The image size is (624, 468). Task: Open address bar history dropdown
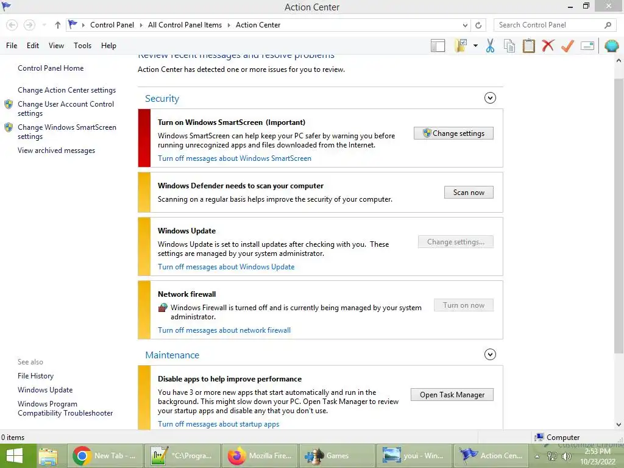pos(465,25)
